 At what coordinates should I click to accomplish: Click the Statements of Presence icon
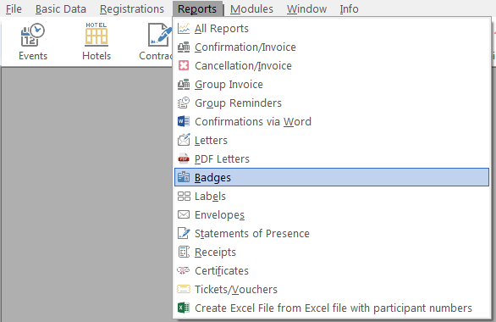click(184, 233)
